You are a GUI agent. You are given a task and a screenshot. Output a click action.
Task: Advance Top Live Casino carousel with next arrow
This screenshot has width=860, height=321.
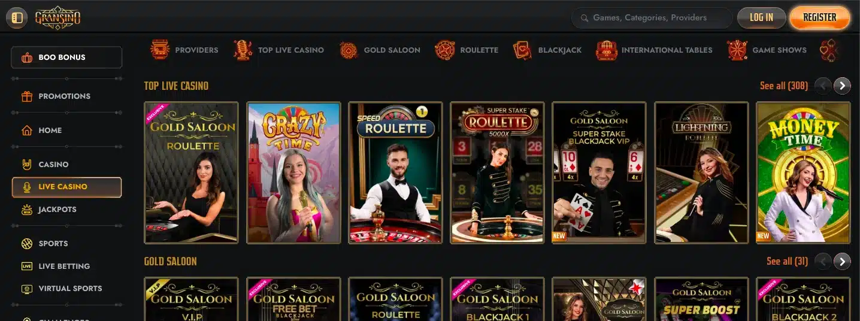pyautogui.click(x=842, y=86)
